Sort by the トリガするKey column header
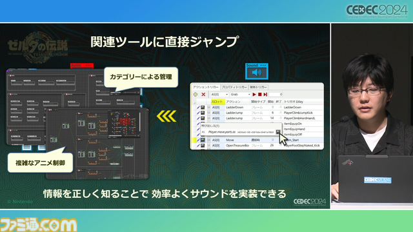 coord(303,102)
